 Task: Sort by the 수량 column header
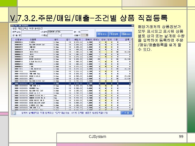(x=116, y=39)
